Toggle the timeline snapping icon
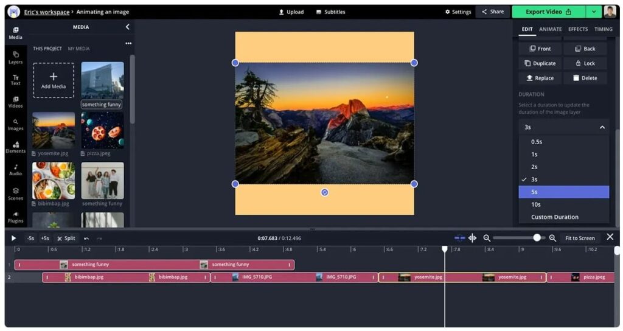Image resolution: width=623 pixels, height=331 pixels. (x=459, y=238)
